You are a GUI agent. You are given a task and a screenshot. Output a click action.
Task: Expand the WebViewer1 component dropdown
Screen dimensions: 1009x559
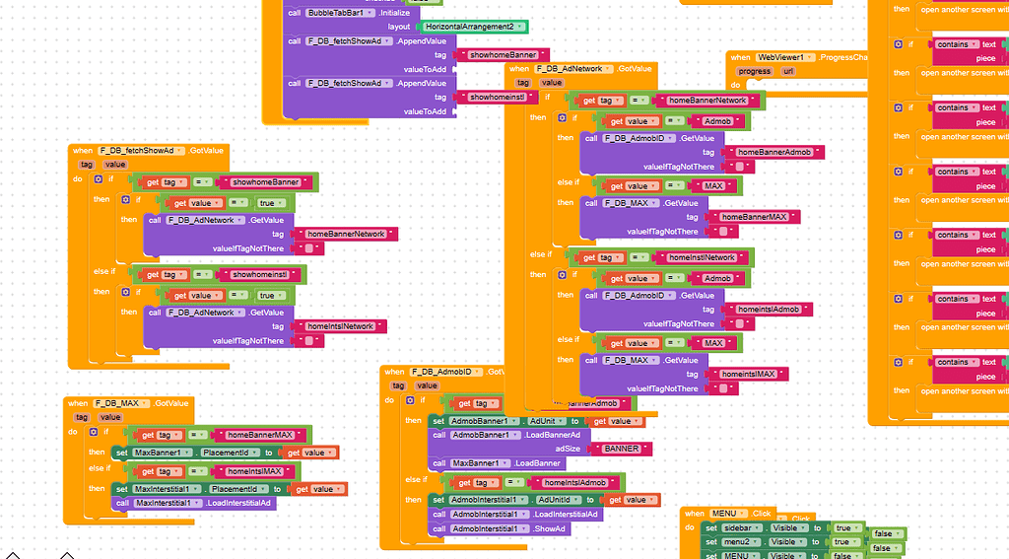coord(787,57)
